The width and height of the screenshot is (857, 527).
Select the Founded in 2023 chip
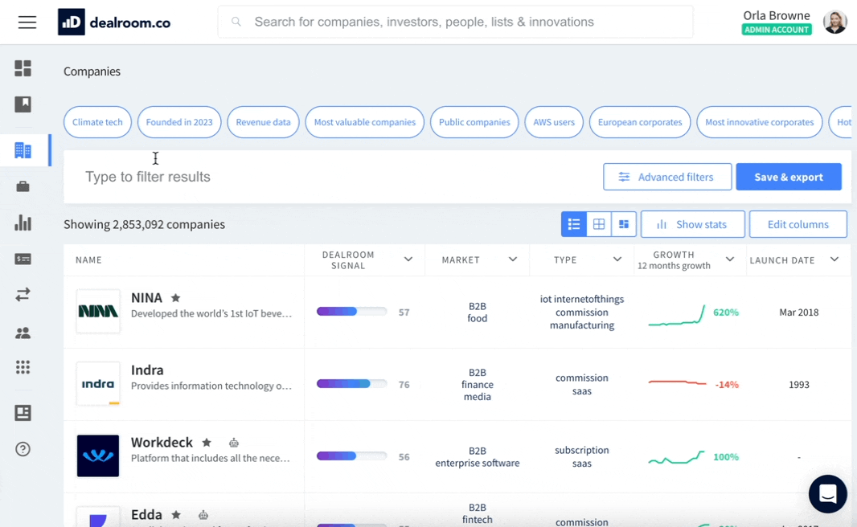pos(179,122)
